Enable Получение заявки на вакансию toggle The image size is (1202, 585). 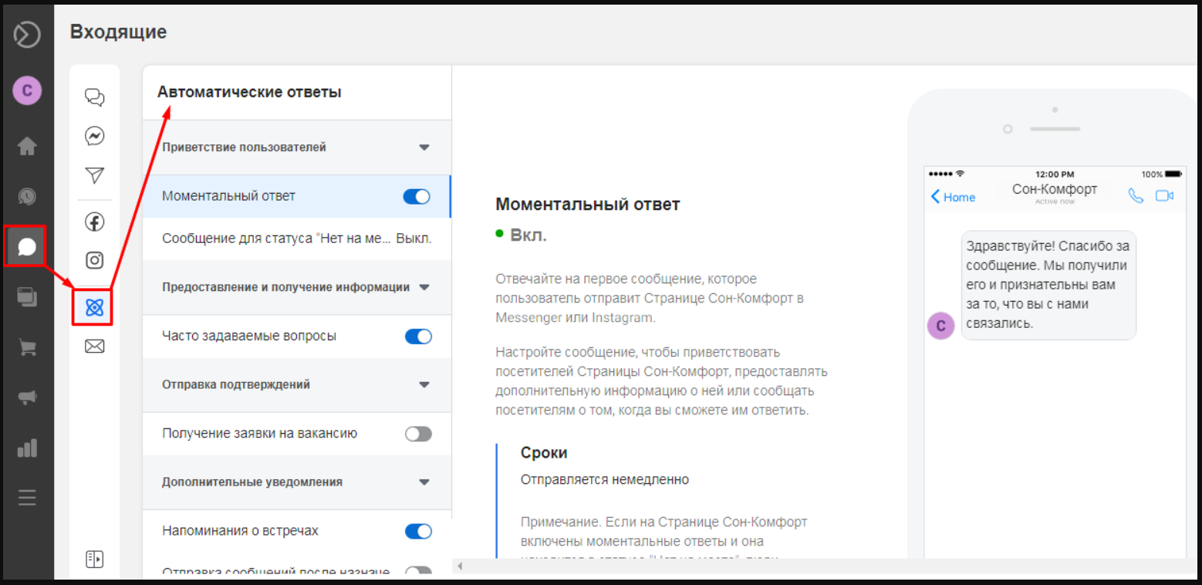click(x=417, y=434)
